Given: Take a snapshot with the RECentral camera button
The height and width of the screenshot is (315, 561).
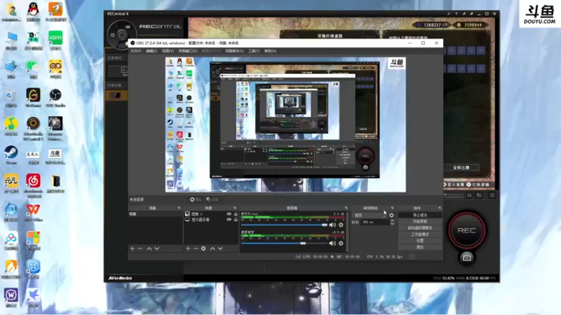Looking at the screenshot, I should pyautogui.click(x=466, y=258).
